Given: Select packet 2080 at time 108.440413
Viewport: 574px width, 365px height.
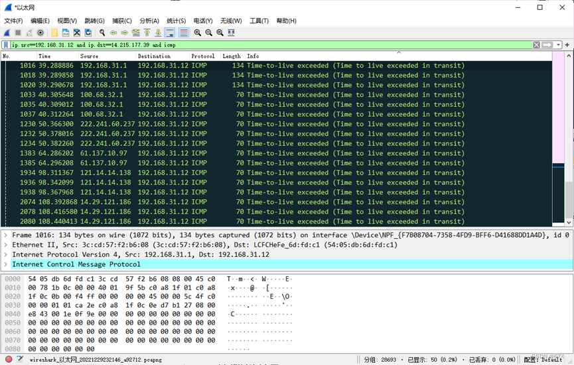Looking at the screenshot, I should pos(277,222).
